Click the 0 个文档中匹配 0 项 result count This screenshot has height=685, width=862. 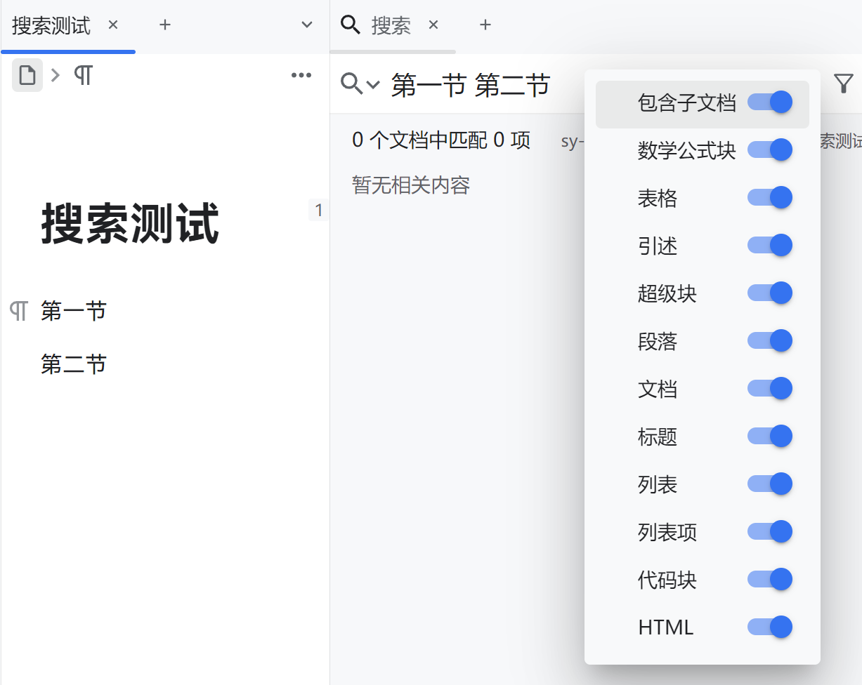(441, 140)
